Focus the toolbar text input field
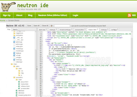This screenshot has height=97, width=137. pyautogui.click(x=62, y=26)
